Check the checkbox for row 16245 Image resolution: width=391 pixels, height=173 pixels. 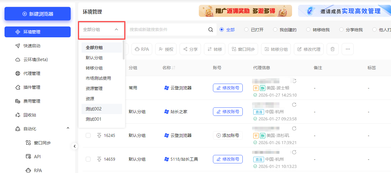[88, 135]
